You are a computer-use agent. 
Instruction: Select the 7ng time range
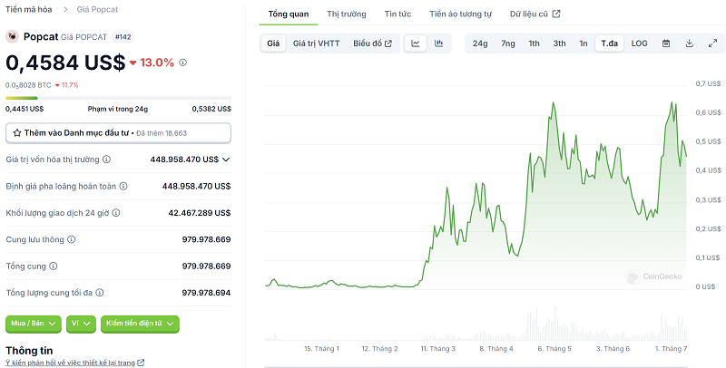[507, 44]
